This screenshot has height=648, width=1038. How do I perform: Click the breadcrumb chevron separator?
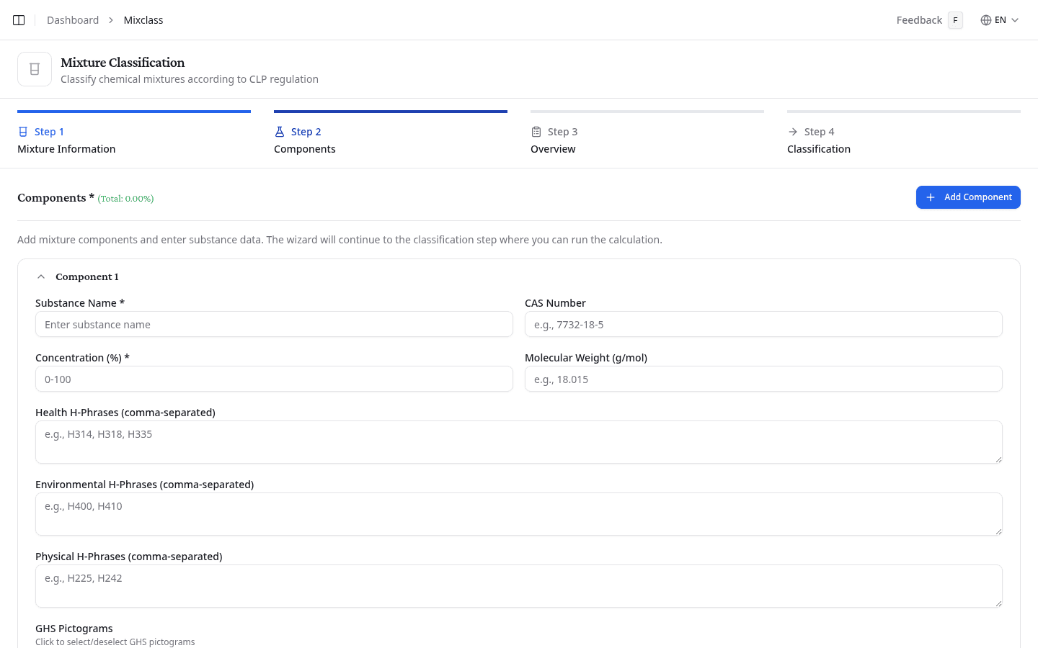pos(111,20)
